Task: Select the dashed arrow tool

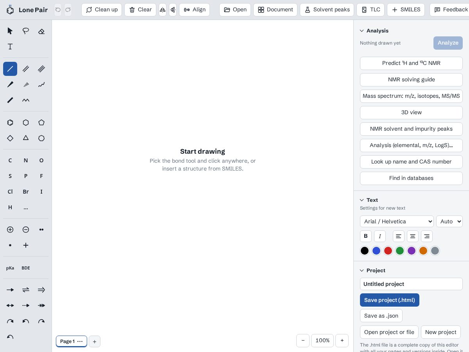Action: (26, 305)
